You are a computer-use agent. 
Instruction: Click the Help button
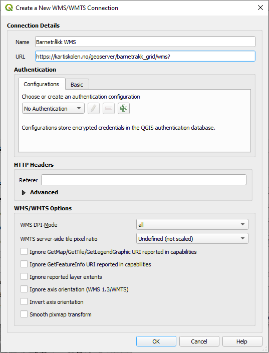(242, 341)
